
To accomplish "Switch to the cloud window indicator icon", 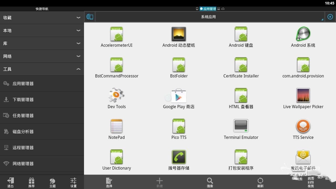I will tap(223, 9).
